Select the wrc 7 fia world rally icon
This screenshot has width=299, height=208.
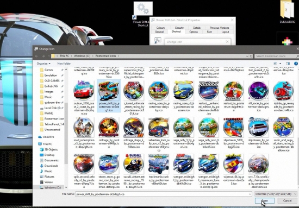click(x=258, y=171)
